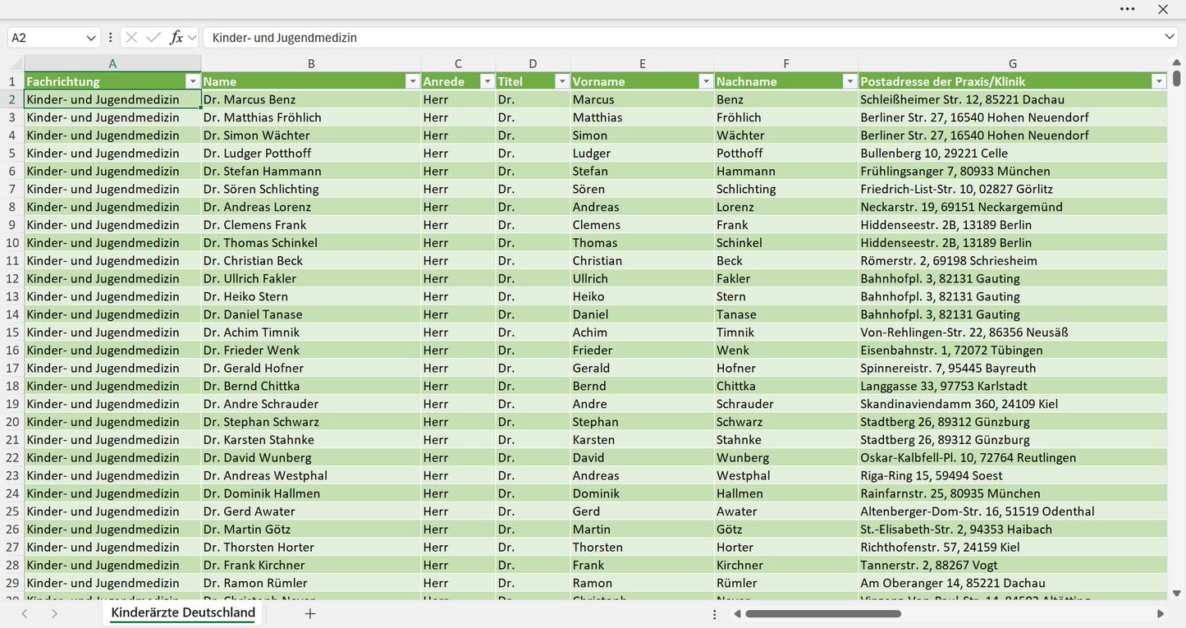Click the horizontal scrollbar thumb
The width and height of the screenshot is (1186, 628).
(x=823, y=613)
